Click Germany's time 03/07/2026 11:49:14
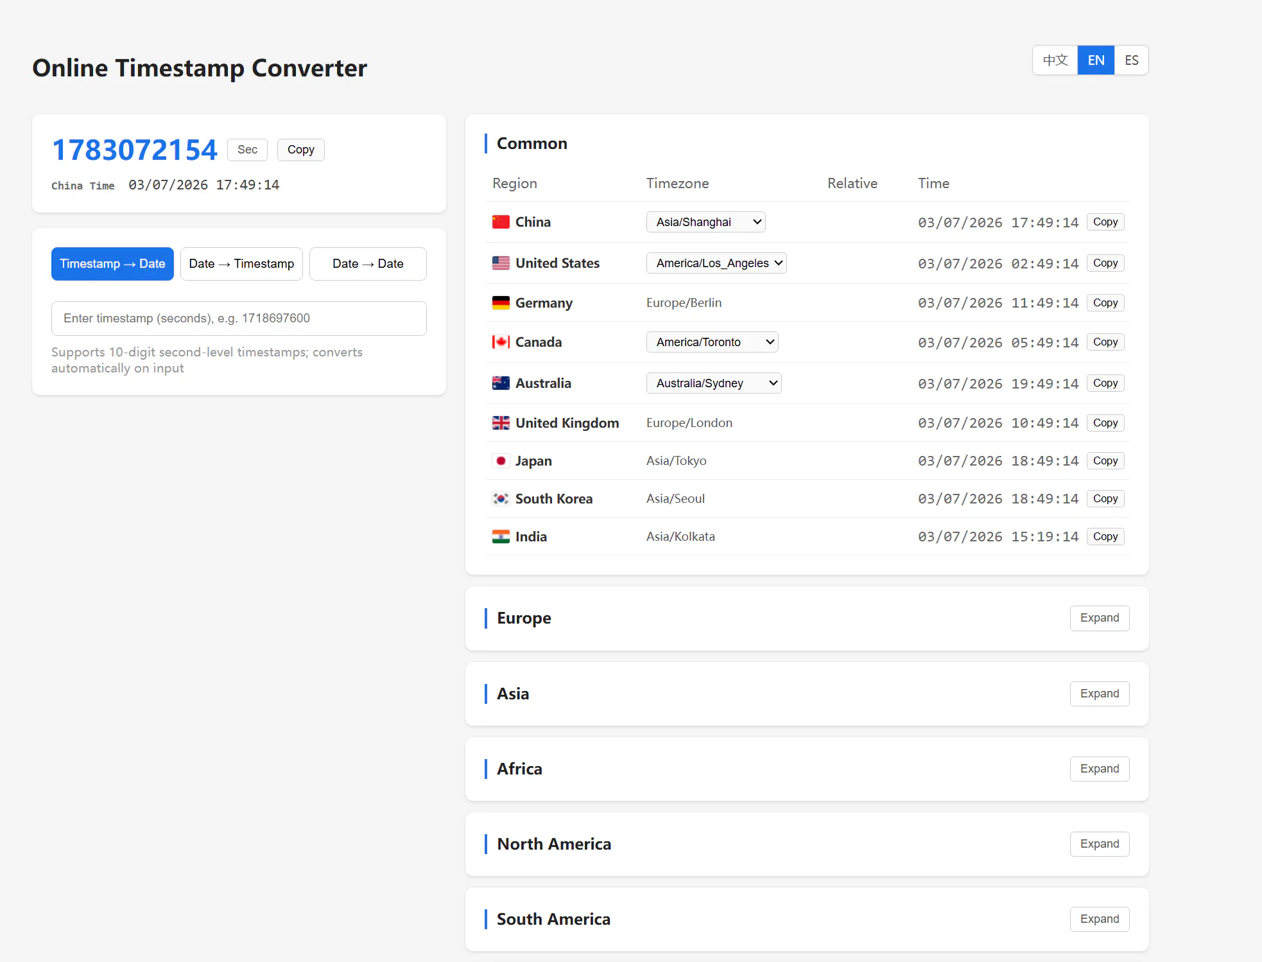The height and width of the screenshot is (962, 1262). tap(998, 303)
